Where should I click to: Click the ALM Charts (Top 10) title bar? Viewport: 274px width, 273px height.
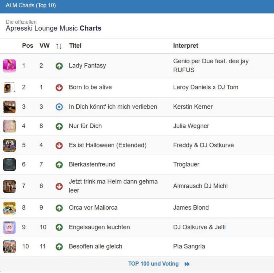[x=31, y=6]
